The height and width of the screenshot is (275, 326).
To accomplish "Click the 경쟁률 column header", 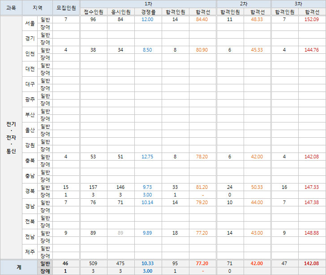I will pos(148,12).
